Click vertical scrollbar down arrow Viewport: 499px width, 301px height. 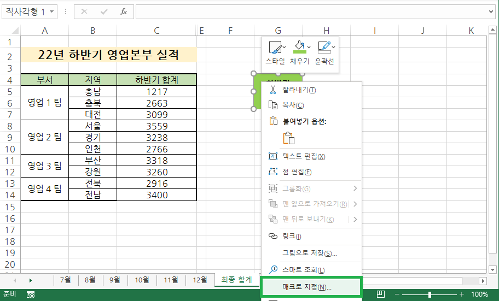pyautogui.click(x=492, y=269)
